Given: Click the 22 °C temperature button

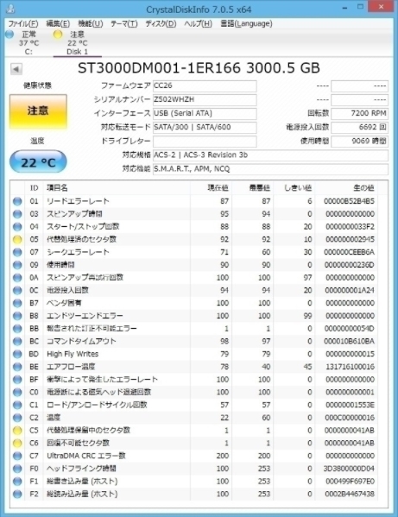Looking at the screenshot, I should click(38, 161).
